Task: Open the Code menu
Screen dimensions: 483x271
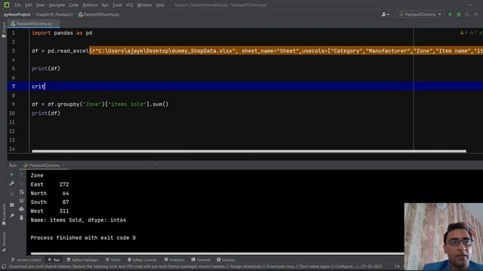Action: [74, 5]
